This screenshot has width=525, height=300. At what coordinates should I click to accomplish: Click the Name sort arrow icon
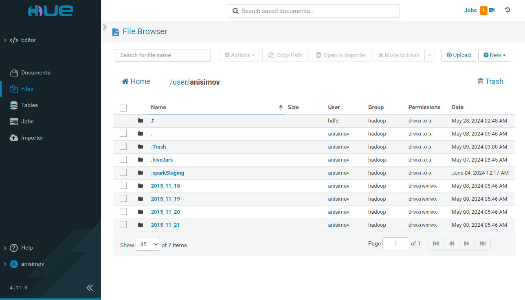tap(281, 107)
